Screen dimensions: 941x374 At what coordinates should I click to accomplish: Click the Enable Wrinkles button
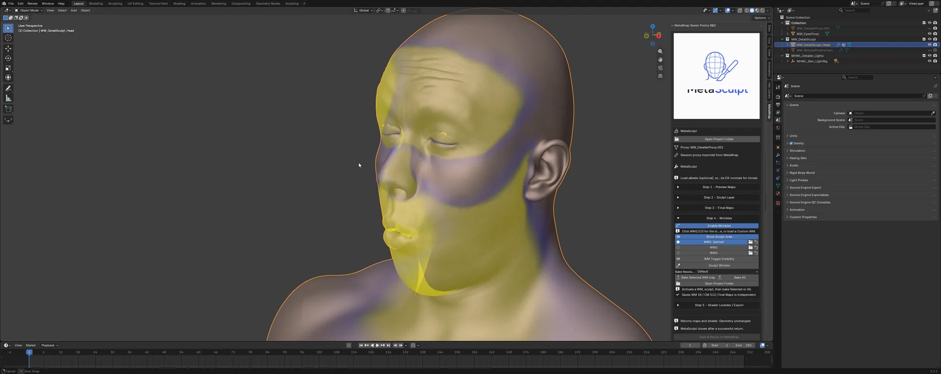click(x=717, y=226)
